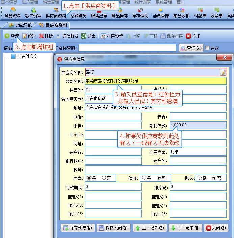Launch 前台收银 from toolbar
This screenshot has height=238, width=234.
tap(182, 13)
